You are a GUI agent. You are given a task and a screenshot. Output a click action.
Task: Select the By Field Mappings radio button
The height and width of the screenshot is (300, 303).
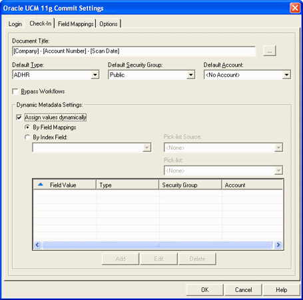click(27, 127)
